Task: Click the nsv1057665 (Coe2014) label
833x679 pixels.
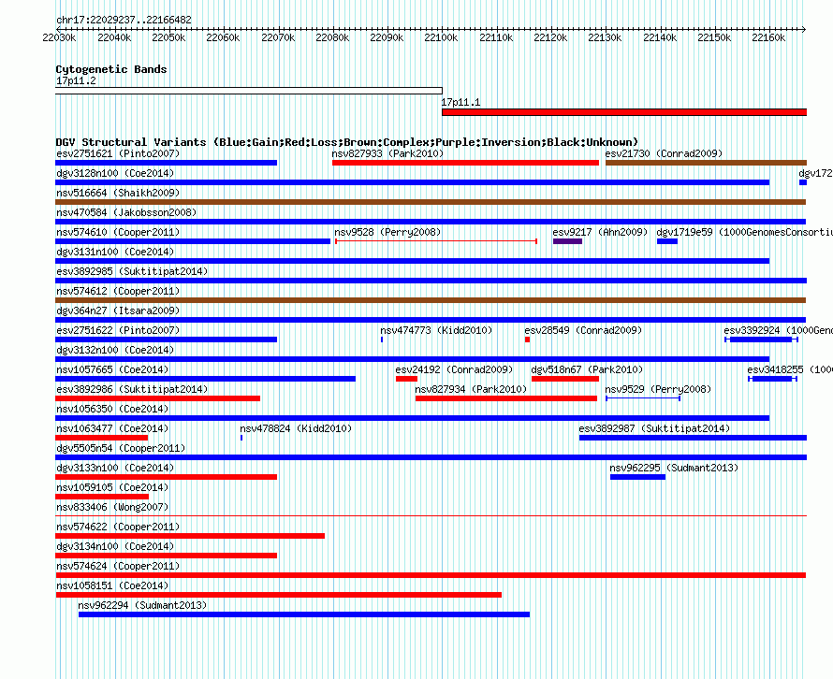Action: [x=112, y=369]
